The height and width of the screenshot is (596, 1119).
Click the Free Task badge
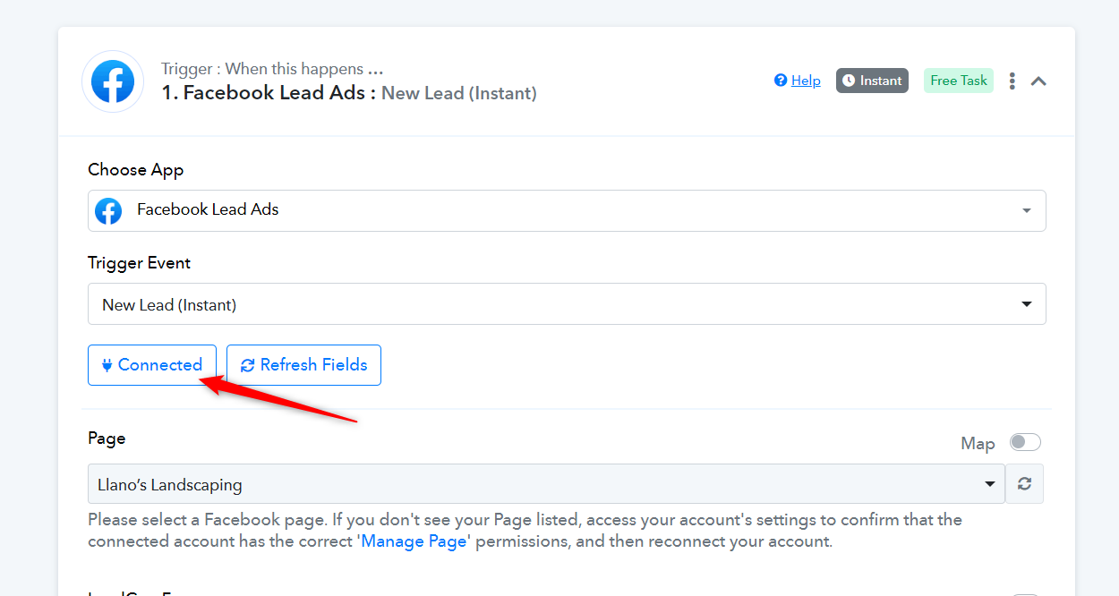point(959,81)
